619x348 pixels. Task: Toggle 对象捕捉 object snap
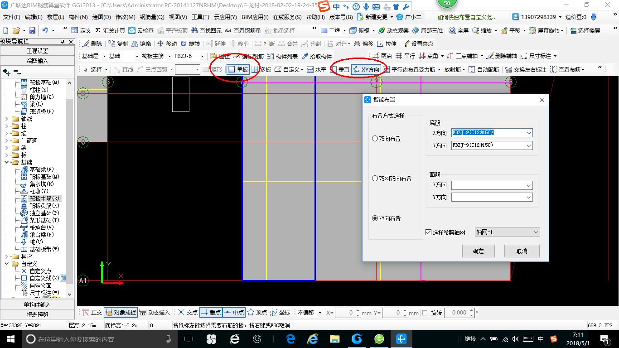coord(120,313)
